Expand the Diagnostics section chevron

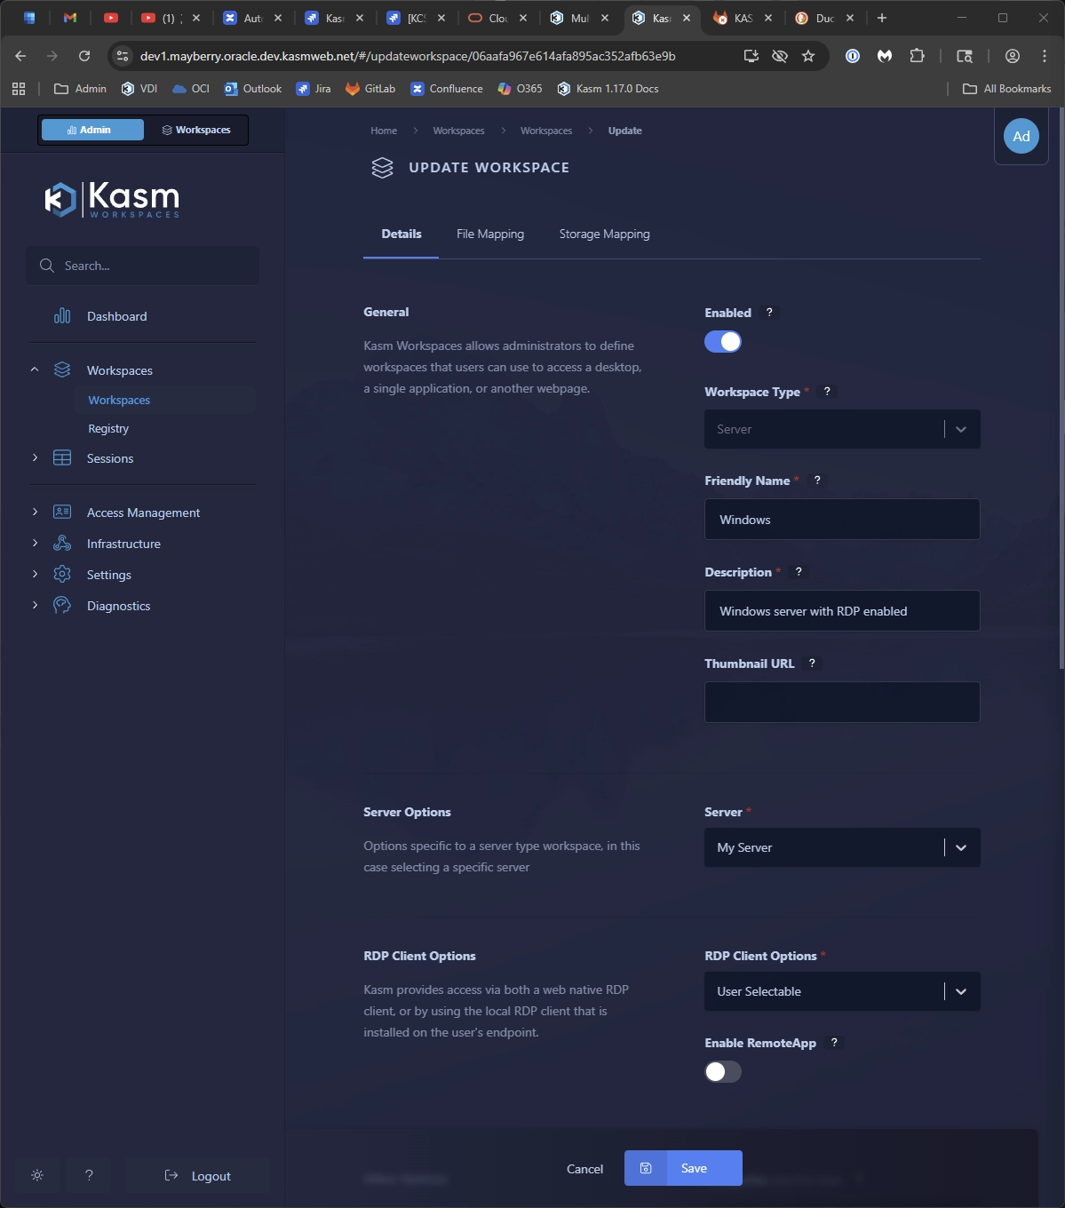(x=35, y=605)
